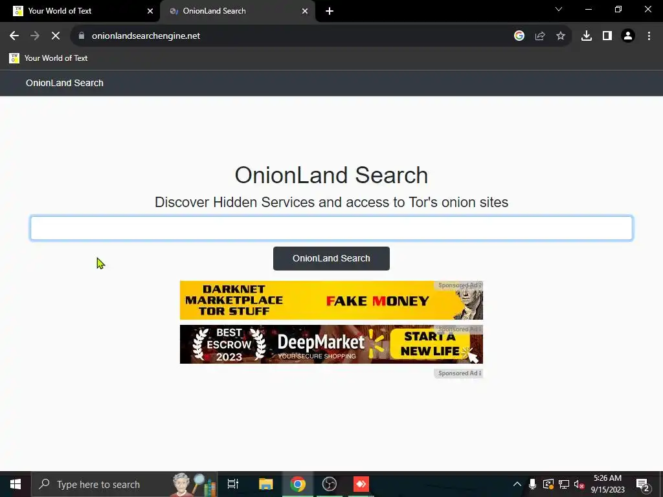Click the address bar URL
The width and height of the screenshot is (663, 497).
tap(146, 36)
